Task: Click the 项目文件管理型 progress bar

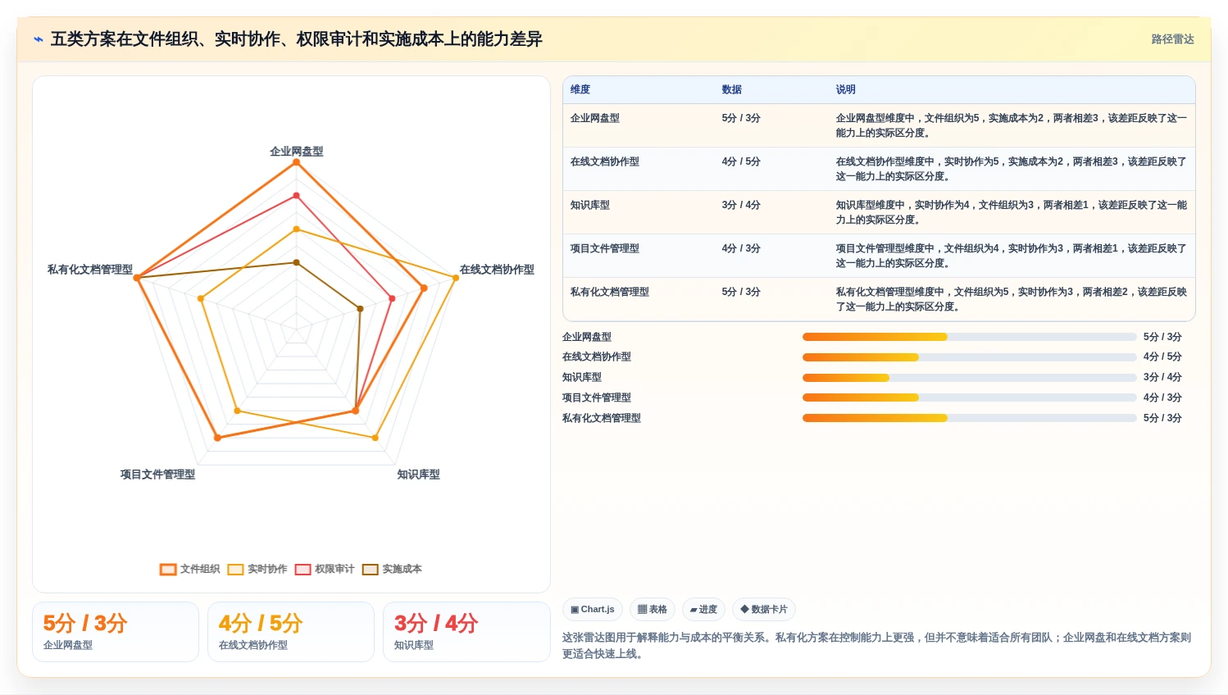Action: point(970,397)
